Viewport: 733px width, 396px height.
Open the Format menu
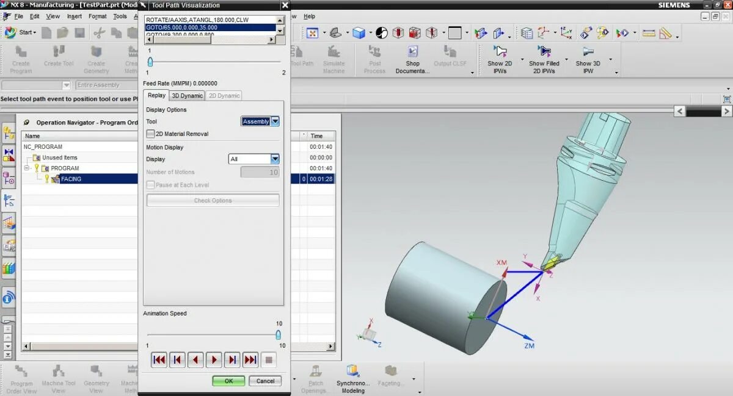click(x=97, y=16)
